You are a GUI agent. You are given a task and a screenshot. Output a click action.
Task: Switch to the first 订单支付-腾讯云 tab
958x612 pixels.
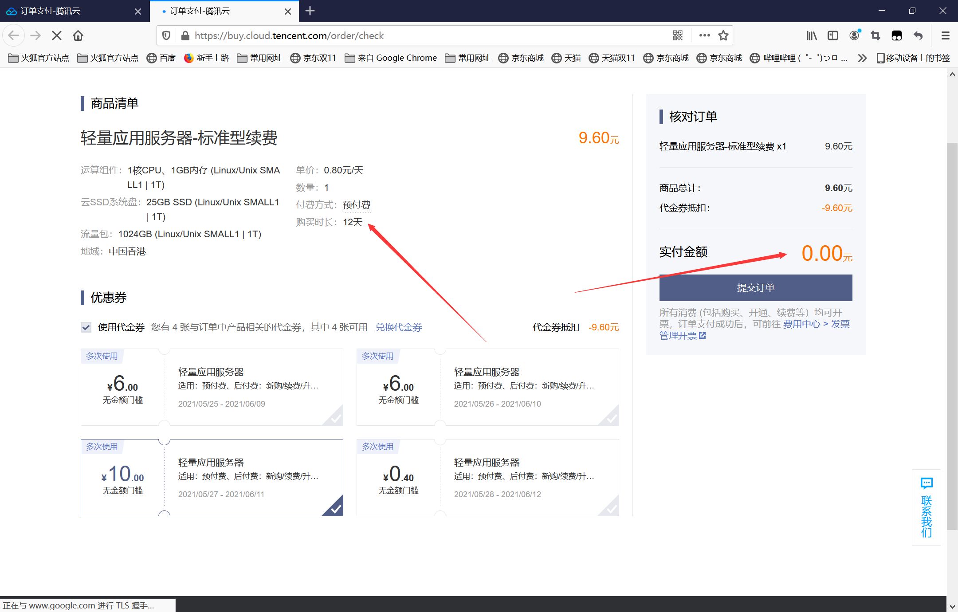(67, 11)
